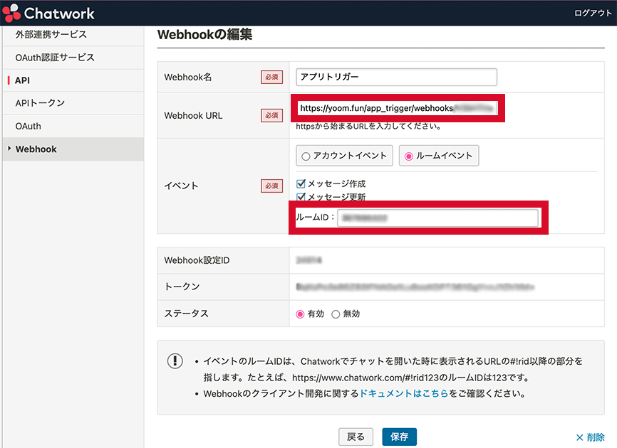Click the ステータス row label
Image resolution: width=617 pixels, height=448 pixels.
click(x=186, y=314)
